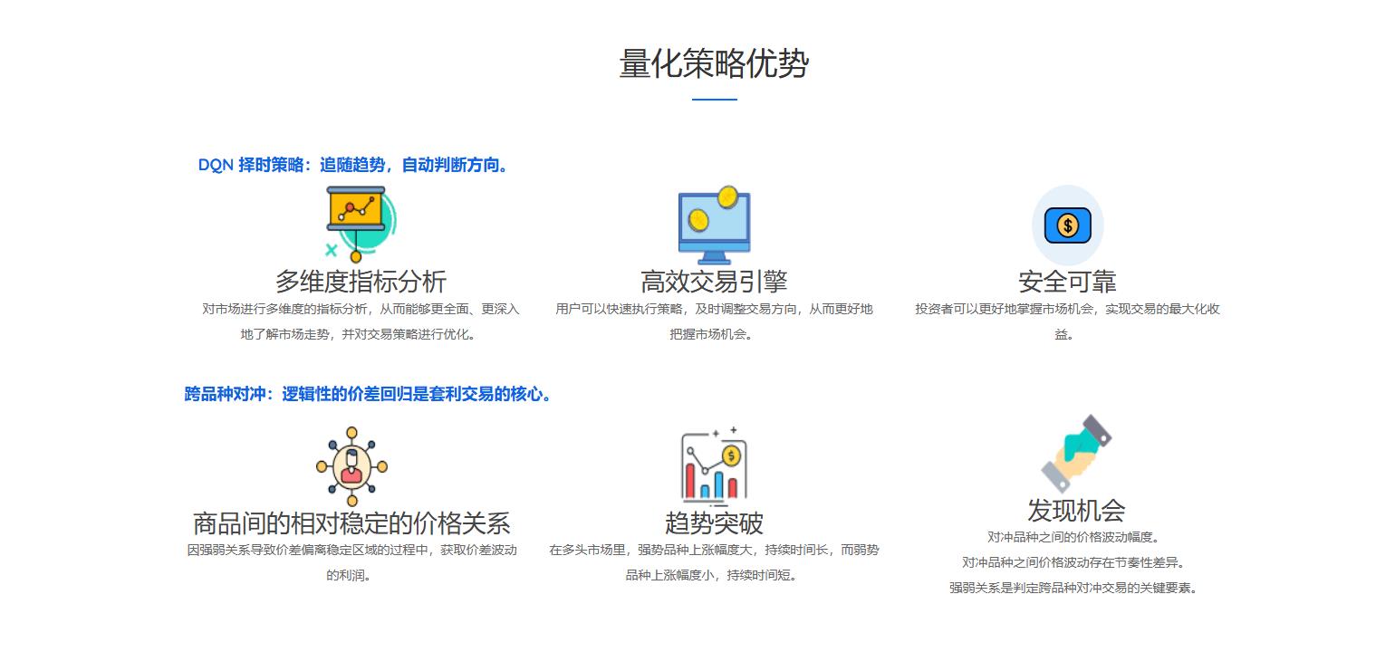
Task: Click the 发现机会 heading
Action: pyautogui.click(x=1076, y=510)
